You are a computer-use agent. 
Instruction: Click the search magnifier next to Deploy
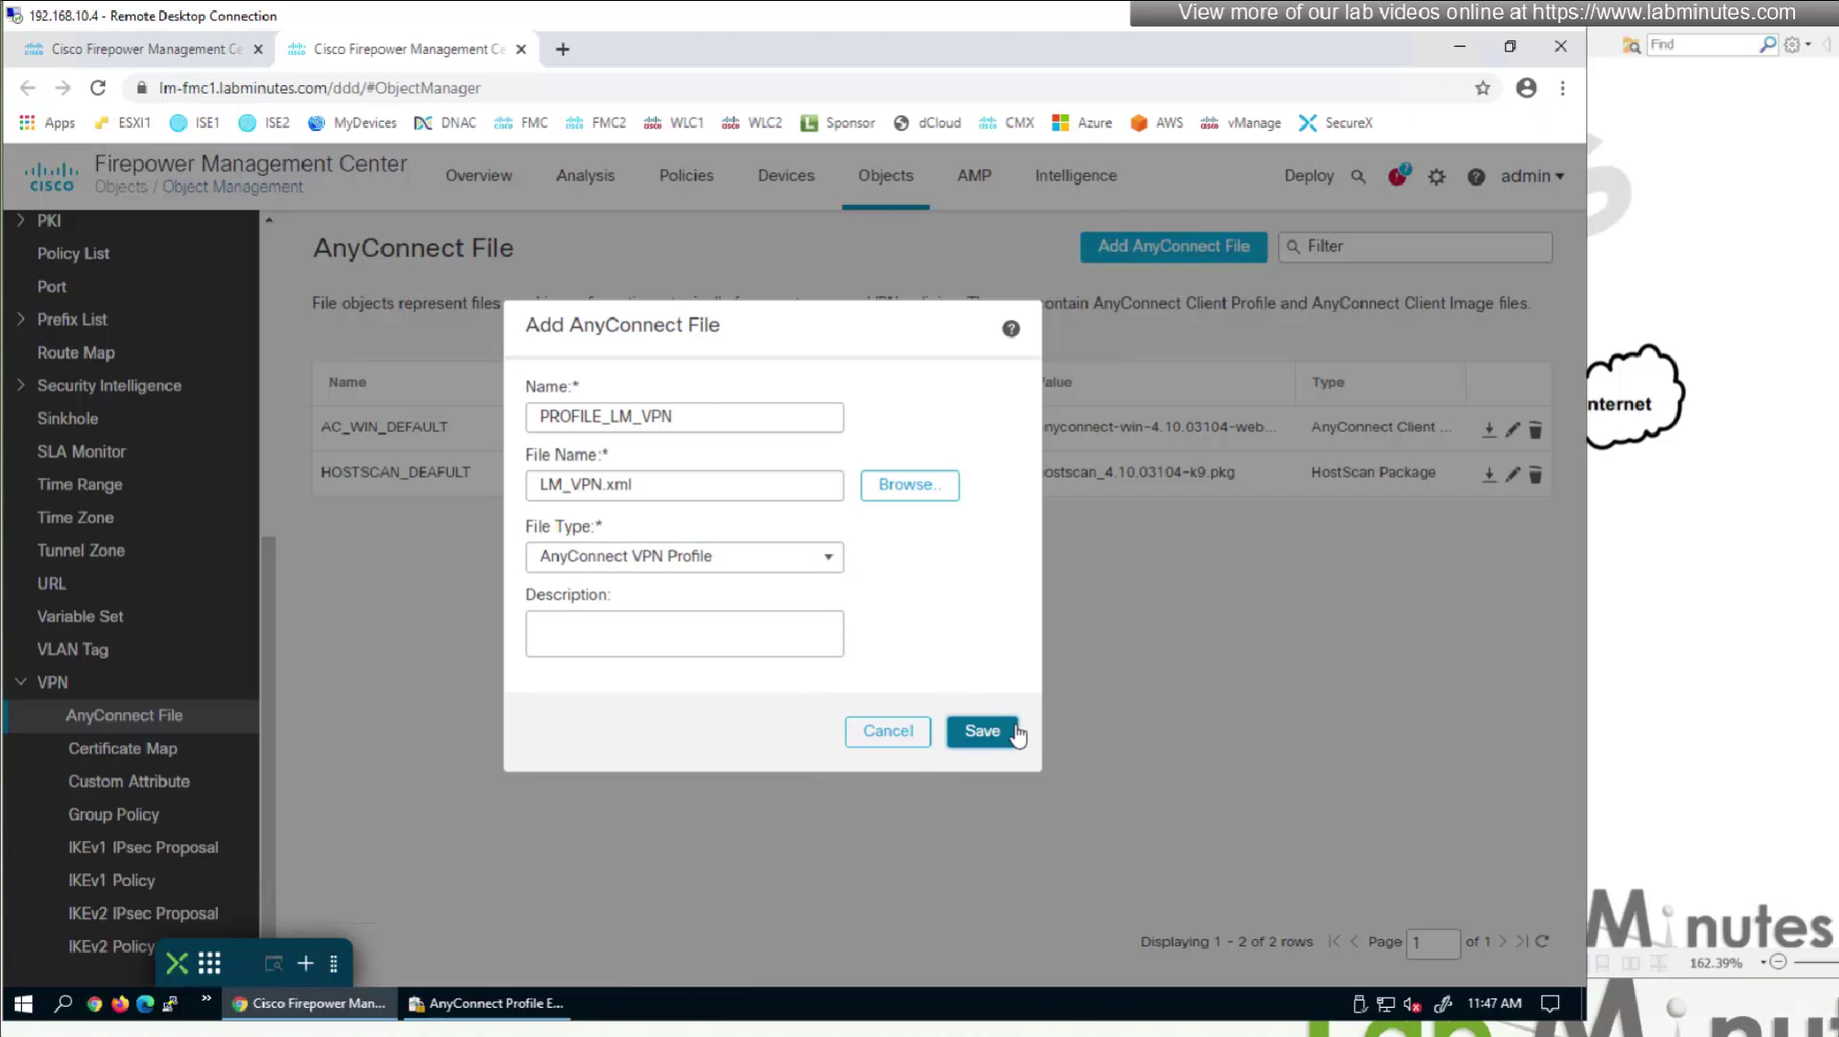pos(1358,177)
